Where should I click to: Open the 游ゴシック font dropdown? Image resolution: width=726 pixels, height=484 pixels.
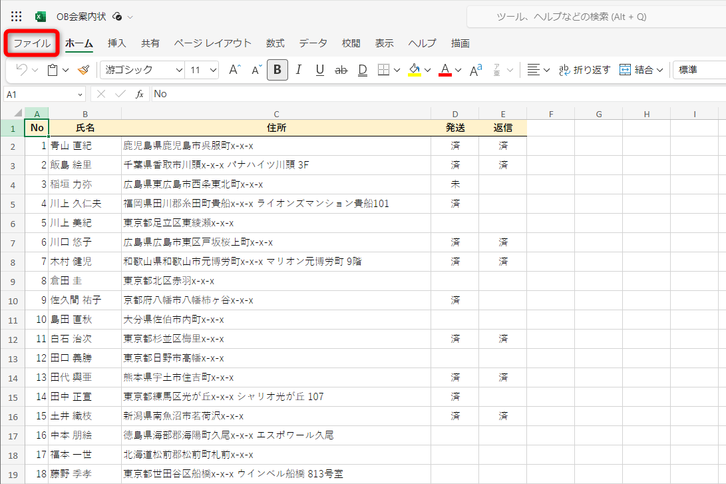[x=180, y=69]
